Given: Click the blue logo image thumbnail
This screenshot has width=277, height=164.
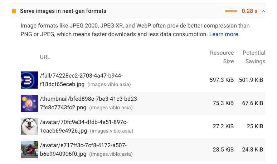Looking at the screenshot, I should coord(29,80).
